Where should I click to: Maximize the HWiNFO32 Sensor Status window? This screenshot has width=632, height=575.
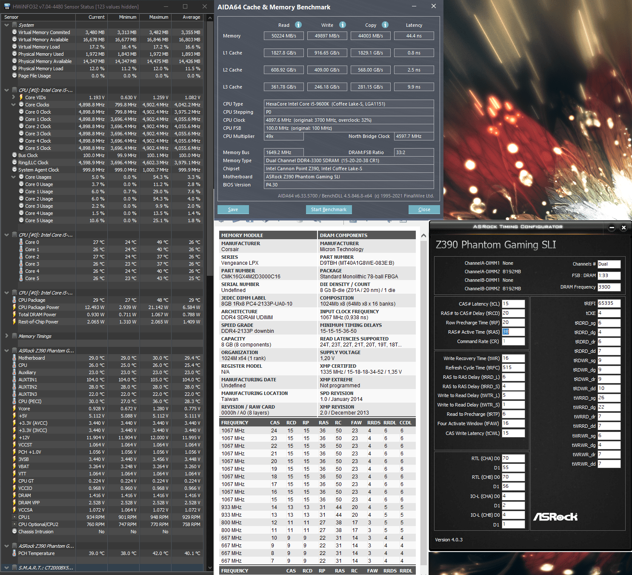tap(185, 6)
